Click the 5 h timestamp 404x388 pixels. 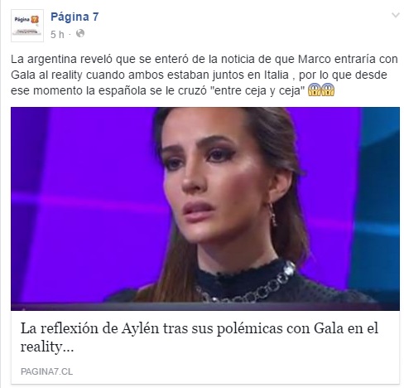(x=57, y=35)
